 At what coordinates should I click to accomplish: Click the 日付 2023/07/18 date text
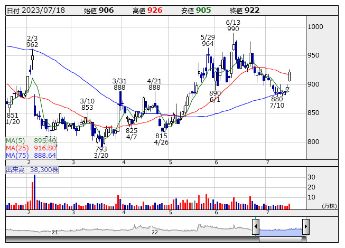(x=36, y=11)
